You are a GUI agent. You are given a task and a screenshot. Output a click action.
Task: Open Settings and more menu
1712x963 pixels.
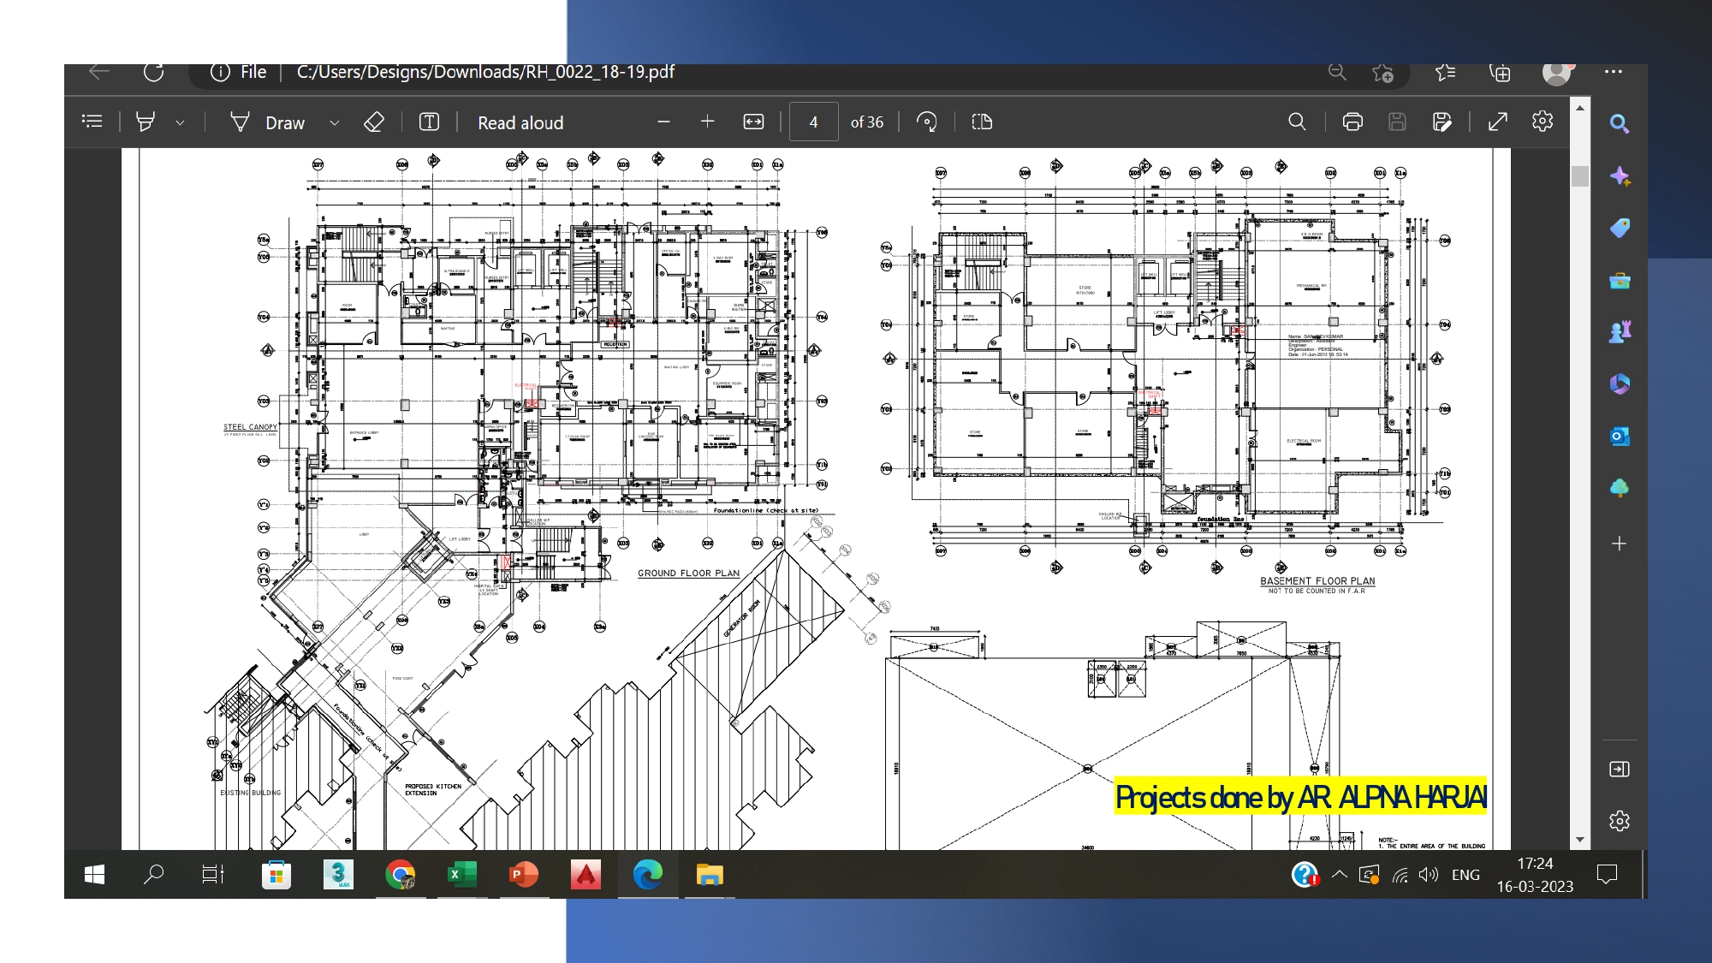pos(1614,72)
